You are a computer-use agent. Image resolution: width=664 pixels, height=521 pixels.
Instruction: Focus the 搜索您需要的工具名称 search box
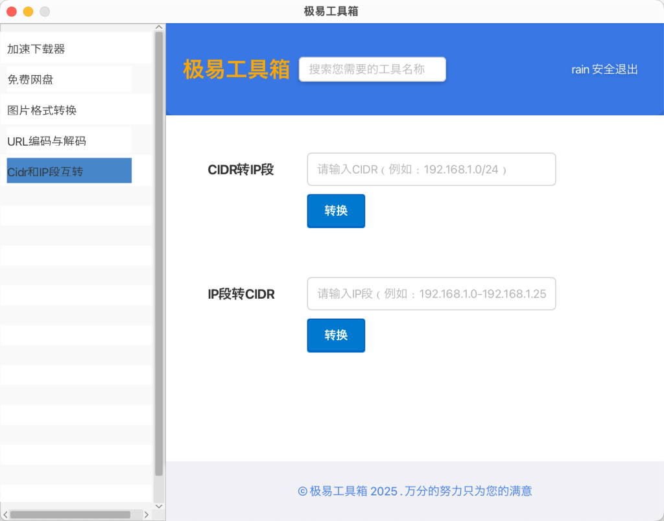coord(372,69)
